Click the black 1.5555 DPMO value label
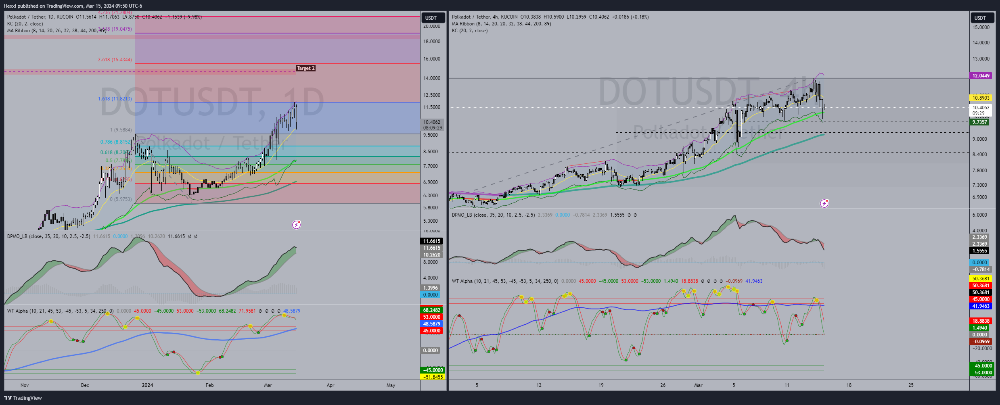Image resolution: width=1000 pixels, height=405 pixels. tap(979, 251)
